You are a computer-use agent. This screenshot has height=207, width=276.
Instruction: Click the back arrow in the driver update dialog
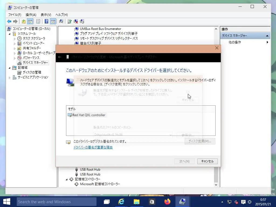tap(60, 57)
